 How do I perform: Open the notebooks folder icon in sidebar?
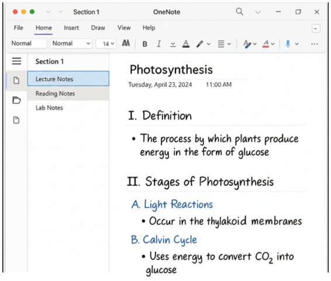coord(16,100)
